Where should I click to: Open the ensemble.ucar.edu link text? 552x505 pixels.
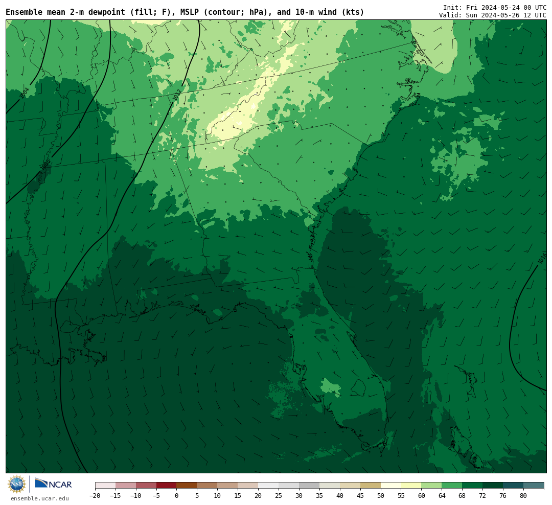[x=40, y=498]
